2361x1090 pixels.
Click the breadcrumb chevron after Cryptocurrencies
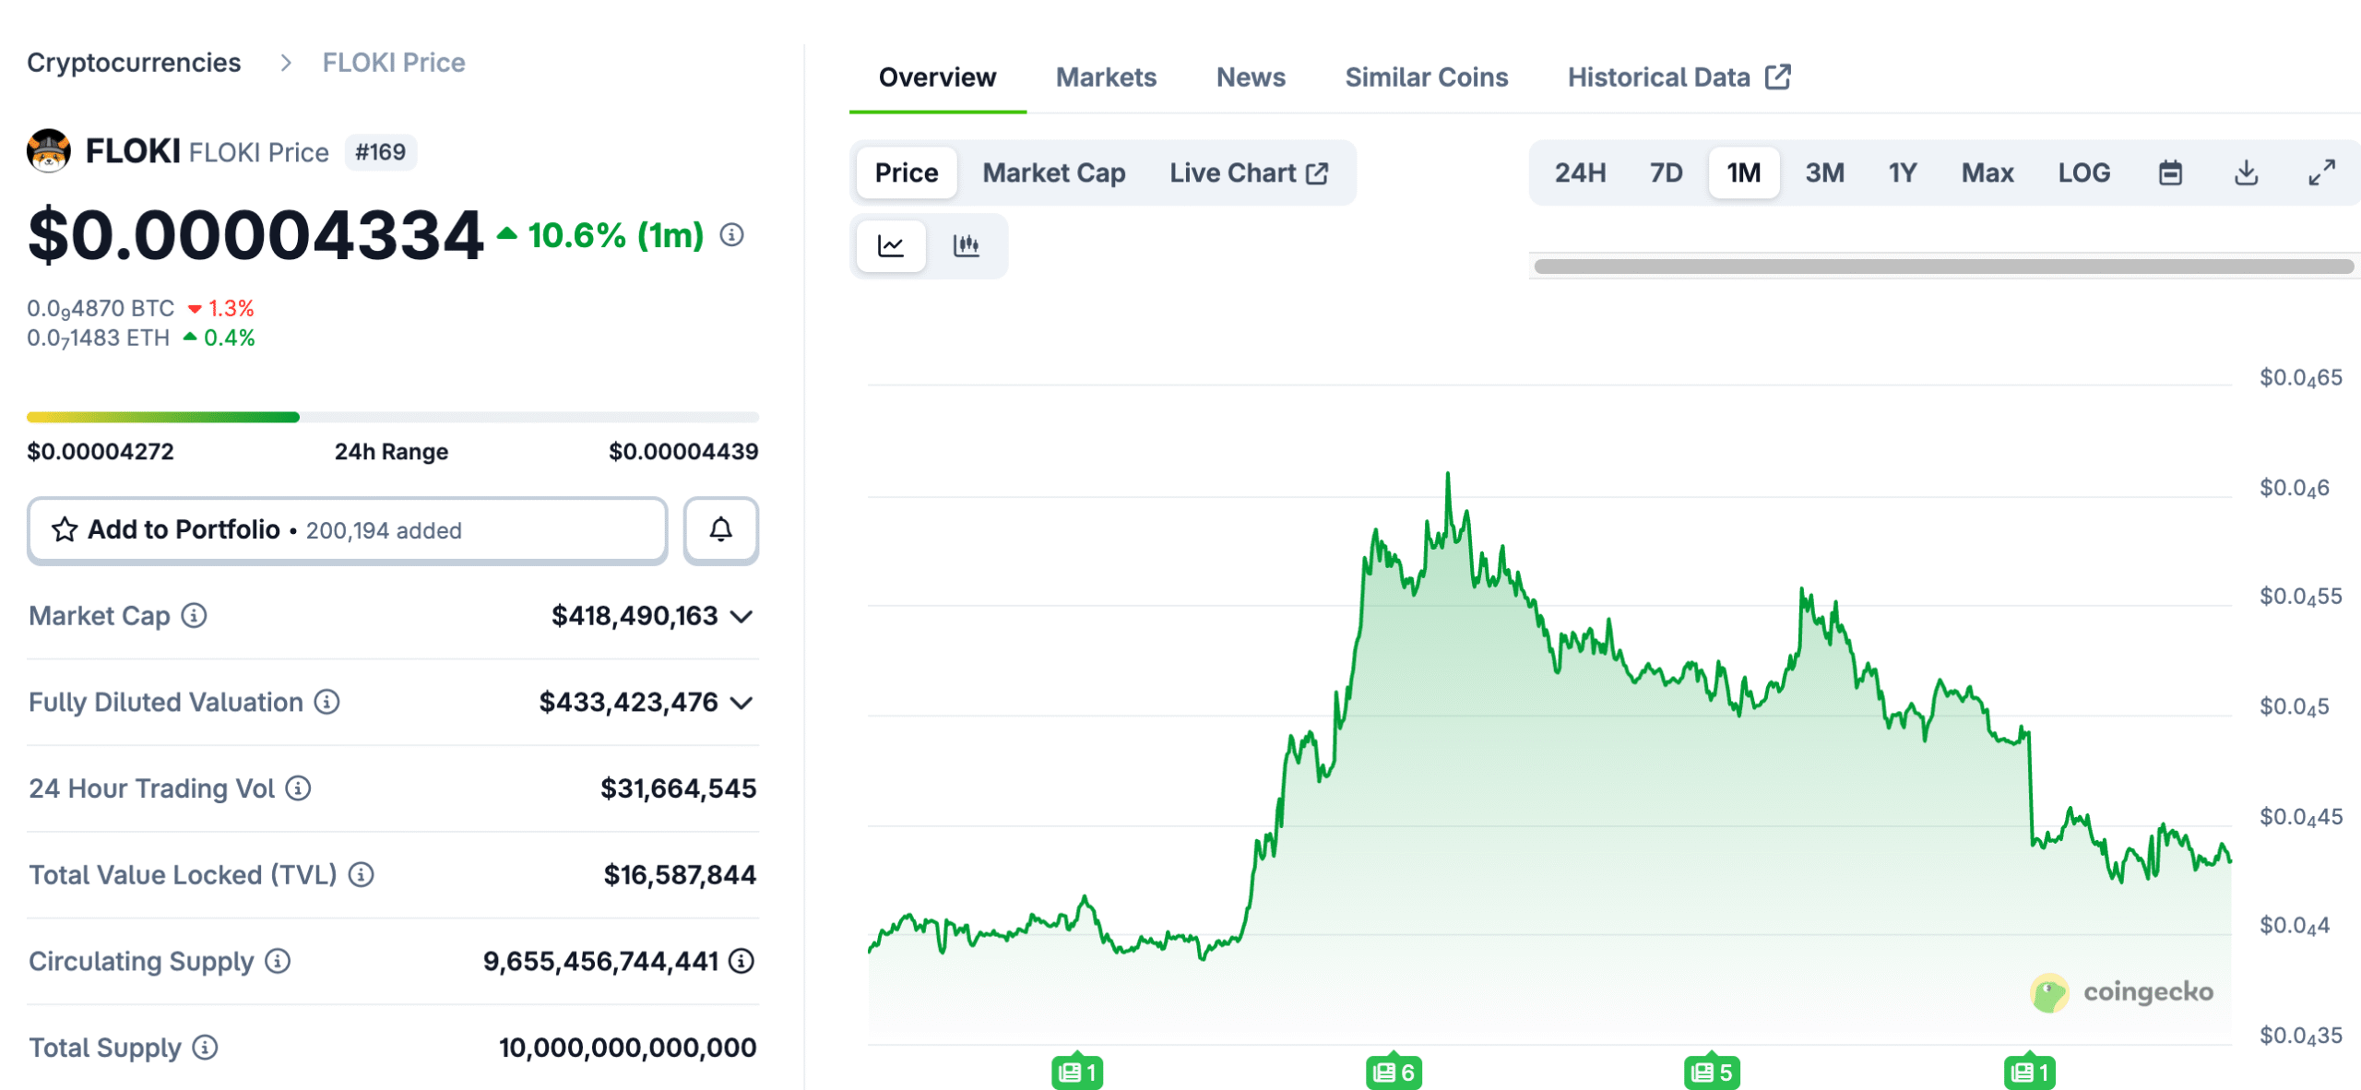[286, 63]
